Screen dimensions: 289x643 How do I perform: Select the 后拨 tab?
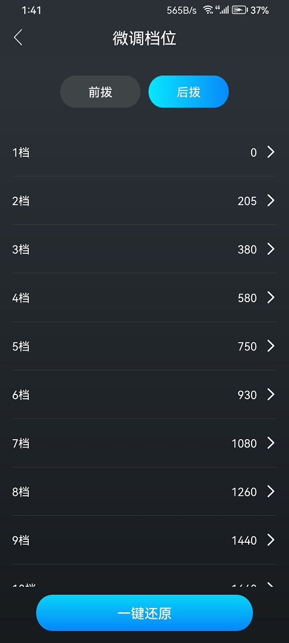point(188,92)
